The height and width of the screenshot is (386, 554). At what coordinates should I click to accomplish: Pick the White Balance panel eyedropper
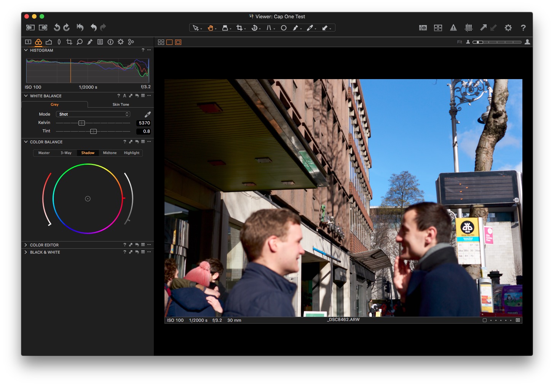pos(148,114)
